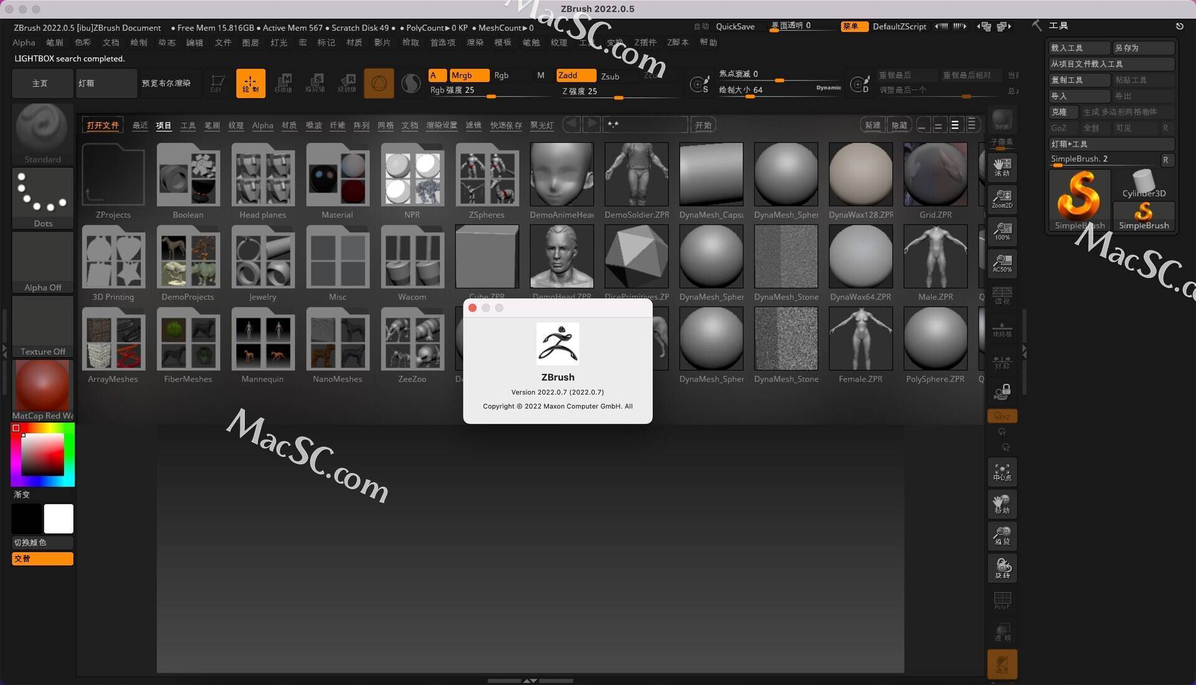
Task: Select the Edit mode icon
Action: (217, 84)
